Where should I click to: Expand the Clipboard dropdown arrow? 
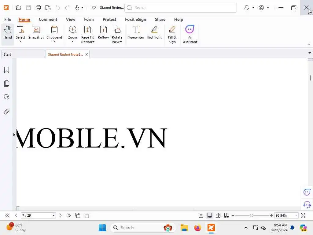point(54,41)
